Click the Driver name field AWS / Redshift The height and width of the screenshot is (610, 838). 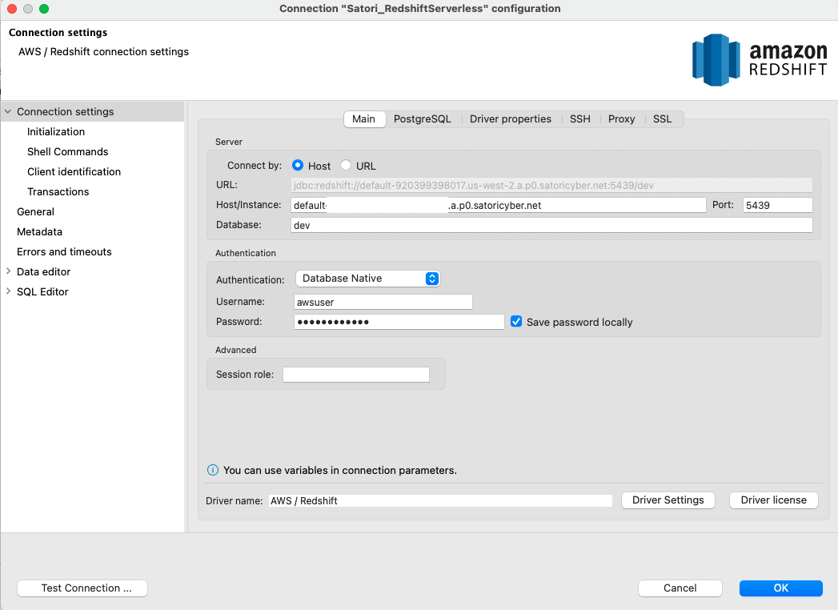(x=440, y=501)
